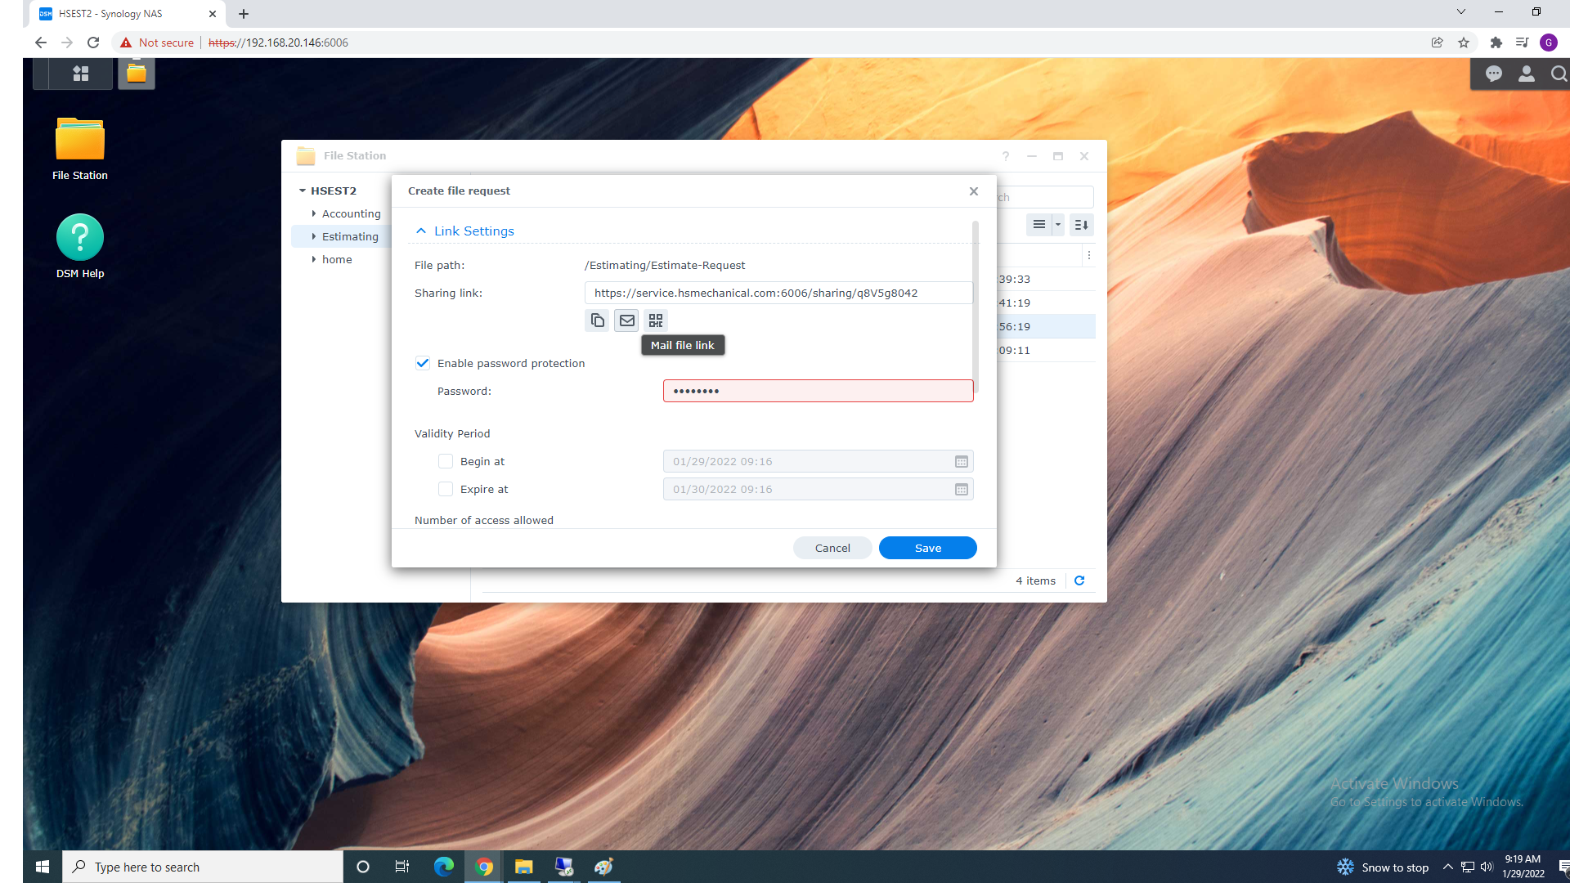Open calendar picker for Expire at
The width and height of the screenshot is (1570, 883).
(x=962, y=490)
